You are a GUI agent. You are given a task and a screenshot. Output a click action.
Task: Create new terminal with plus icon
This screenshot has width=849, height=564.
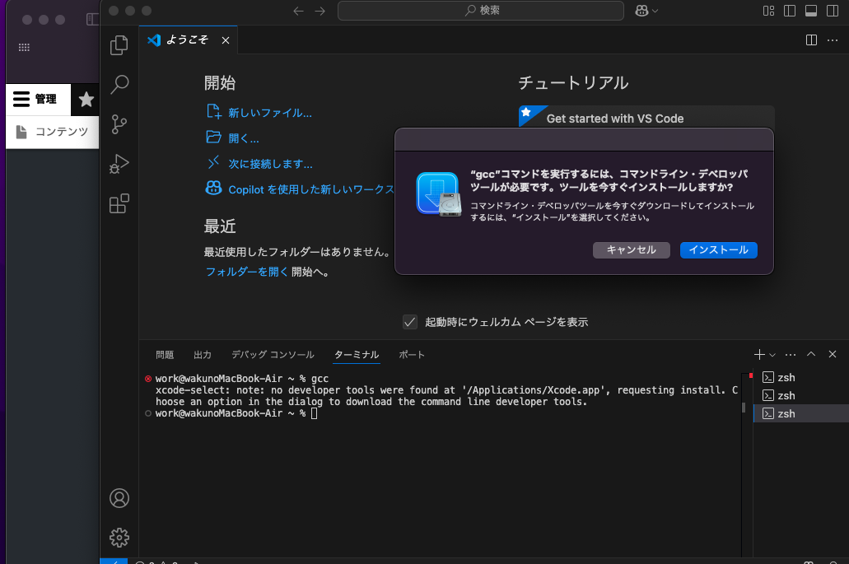tap(759, 355)
